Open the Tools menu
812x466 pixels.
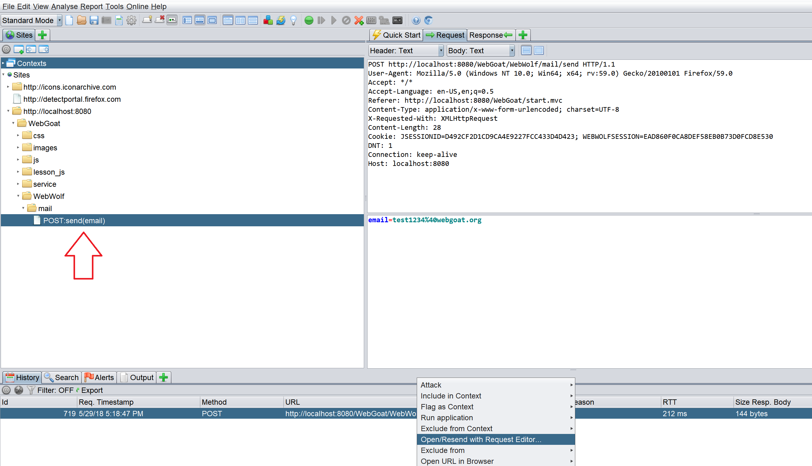114,7
